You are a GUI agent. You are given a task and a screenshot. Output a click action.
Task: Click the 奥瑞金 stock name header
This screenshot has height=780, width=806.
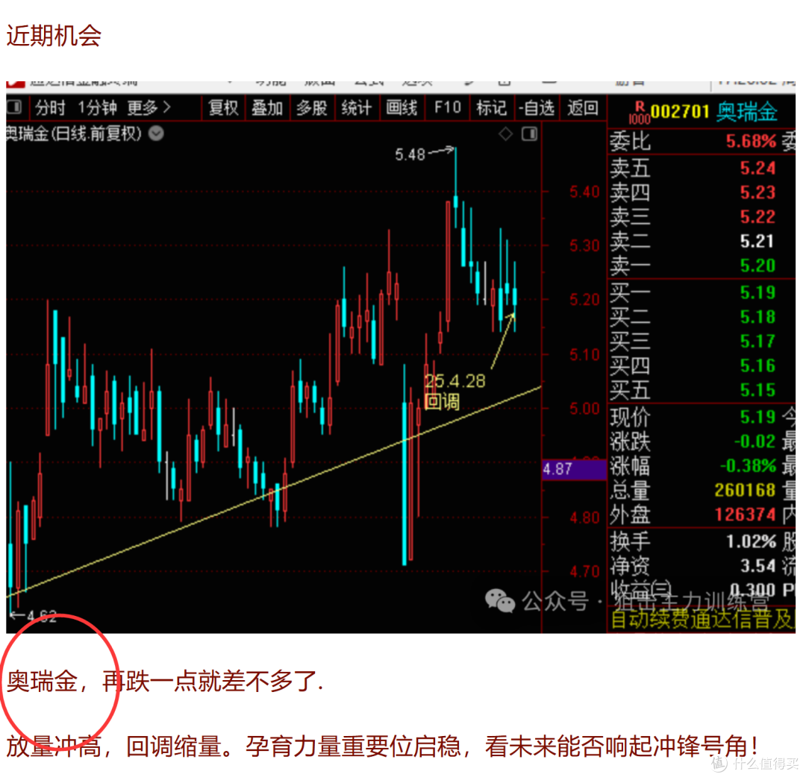click(x=747, y=111)
